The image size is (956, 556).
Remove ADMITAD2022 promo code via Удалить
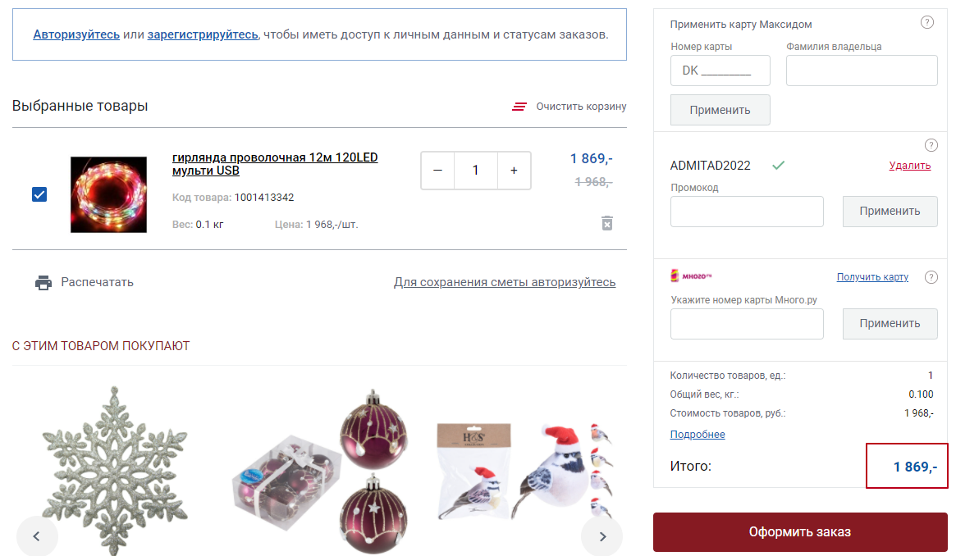point(910,166)
